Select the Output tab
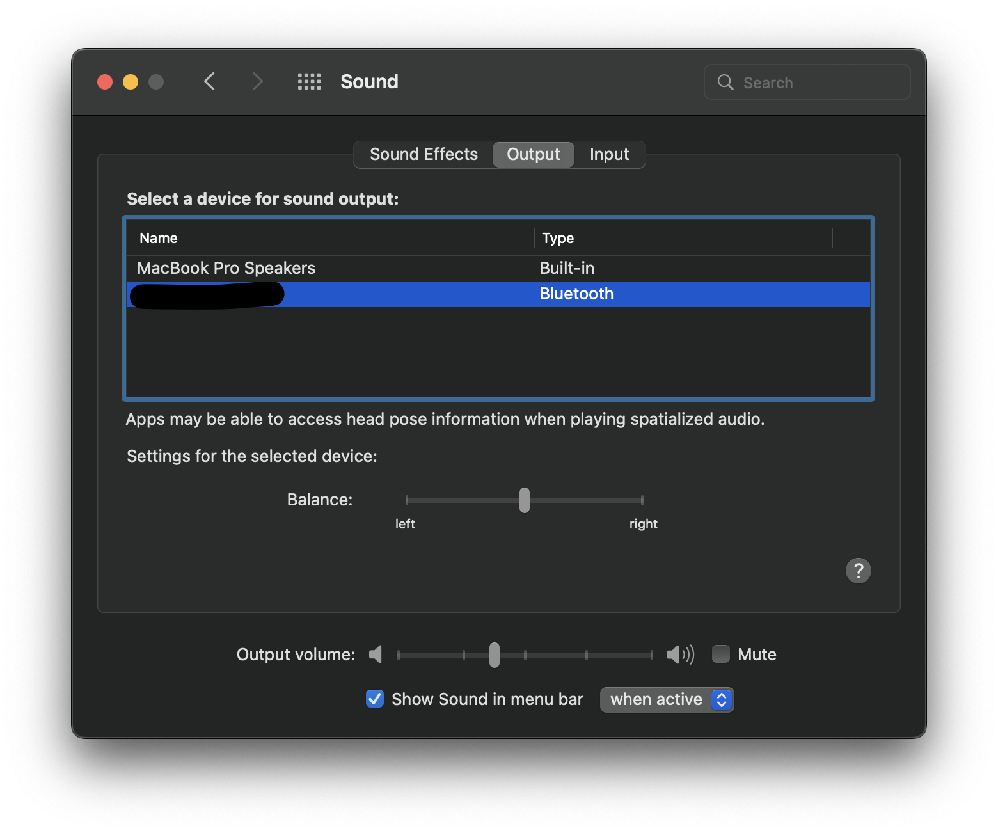This screenshot has width=998, height=833. 533,154
